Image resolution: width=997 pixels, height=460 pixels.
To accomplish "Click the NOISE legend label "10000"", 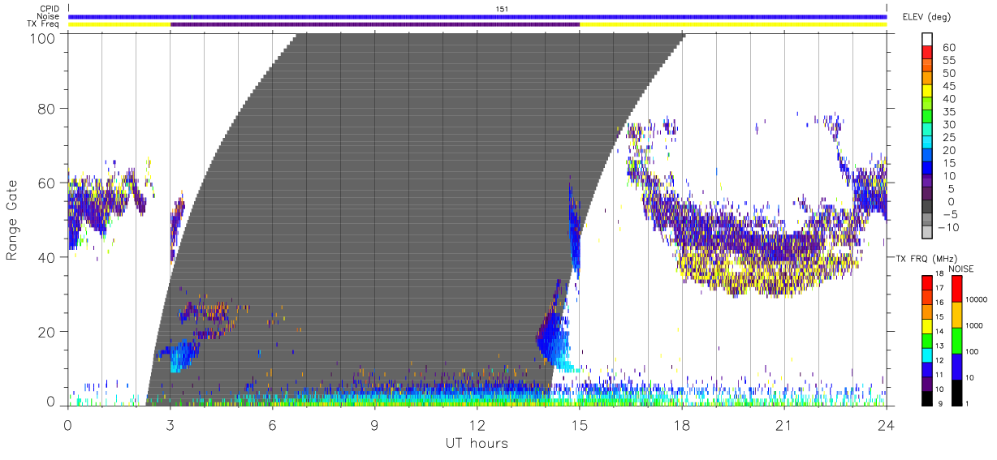I will coord(977,299).
